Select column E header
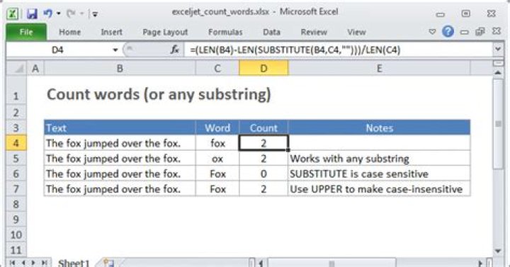Screen dimensions: 510x267 click(379, 68)
